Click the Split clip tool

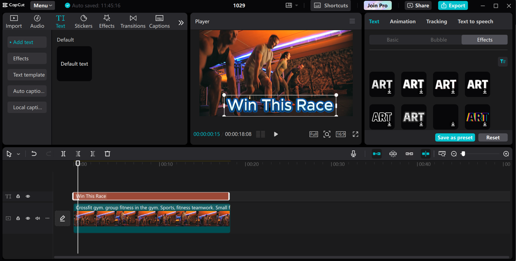click(63, 154)
